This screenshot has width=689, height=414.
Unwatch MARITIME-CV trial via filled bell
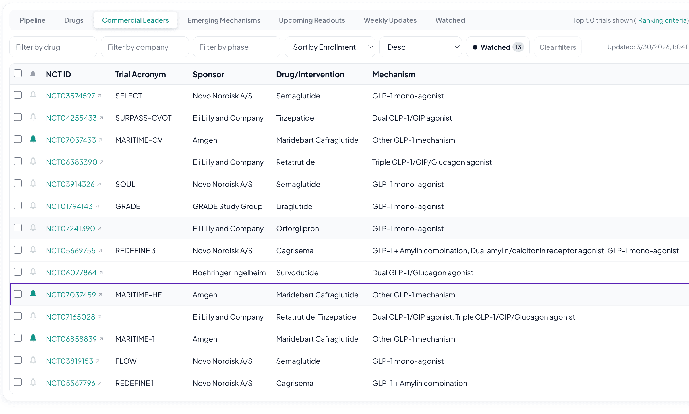coord(33,139)
